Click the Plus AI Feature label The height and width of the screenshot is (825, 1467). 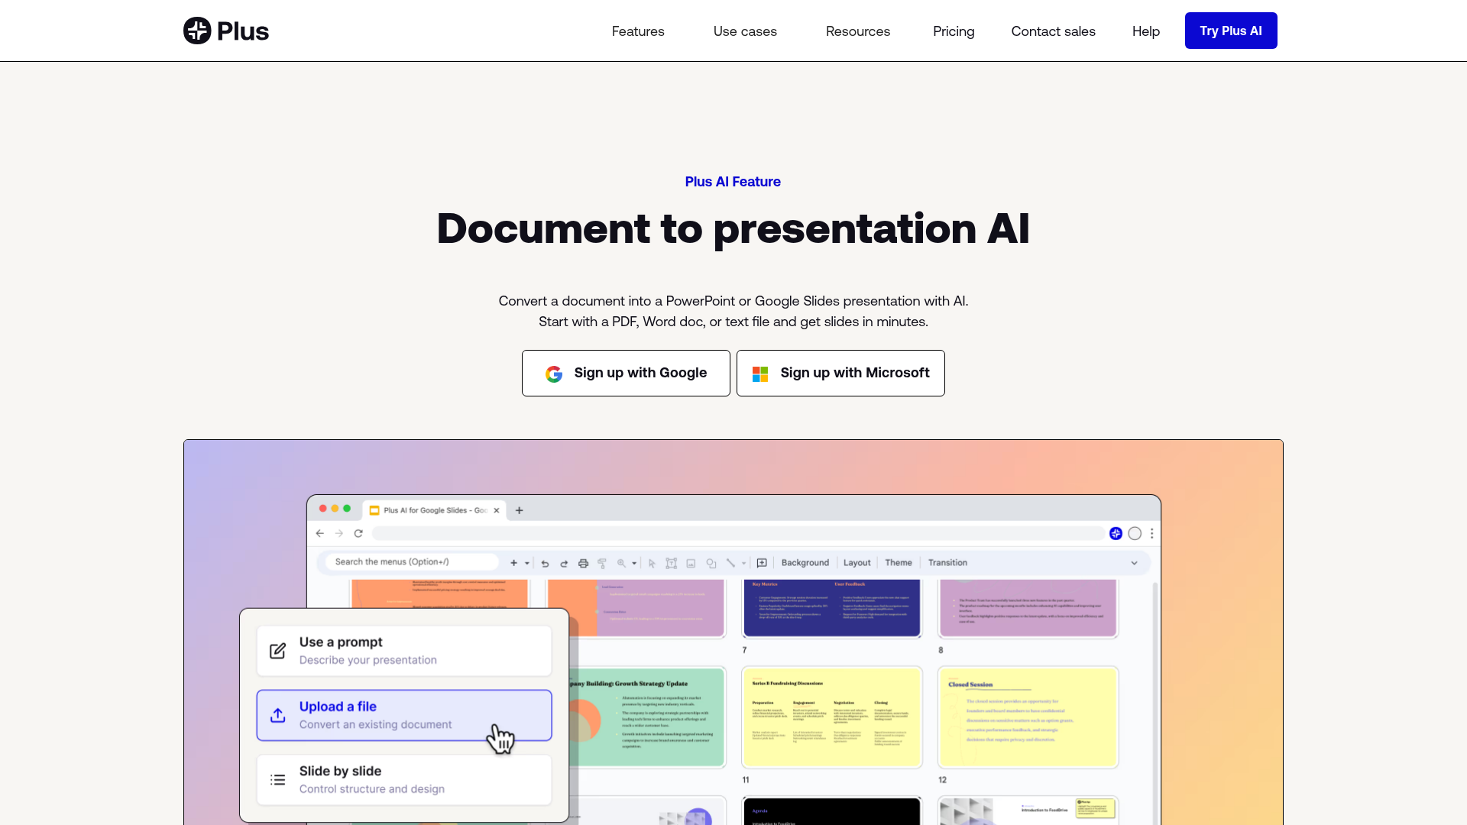tap(733, 182)
